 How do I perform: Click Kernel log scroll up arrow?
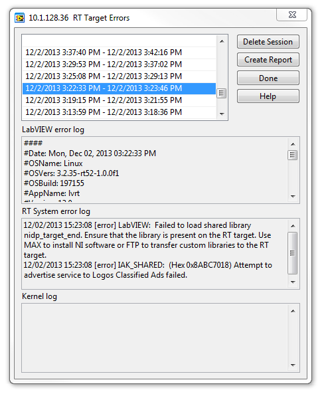click(x=293, y=311)
